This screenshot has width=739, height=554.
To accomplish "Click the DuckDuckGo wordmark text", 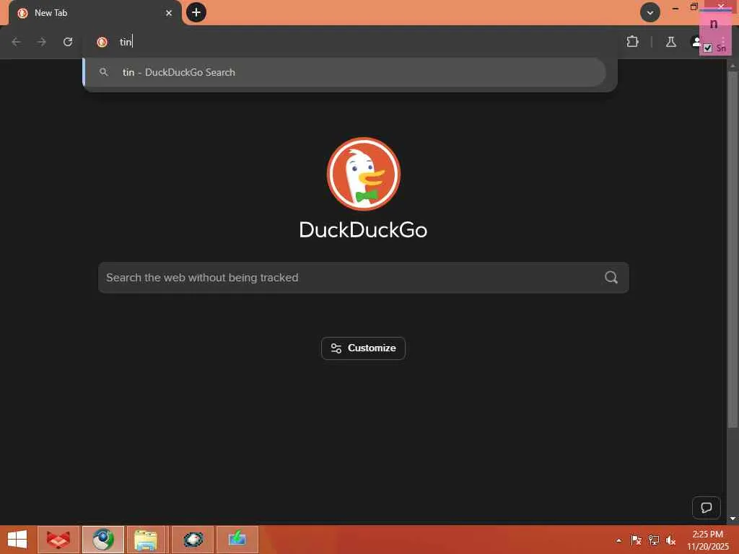I will pos(364,230).
